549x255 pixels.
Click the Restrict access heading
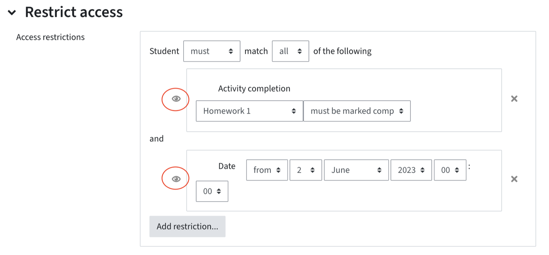click(74, 12)
